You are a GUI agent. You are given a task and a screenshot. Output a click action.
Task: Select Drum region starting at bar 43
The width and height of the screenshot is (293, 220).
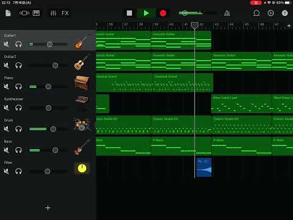(242, 125)
